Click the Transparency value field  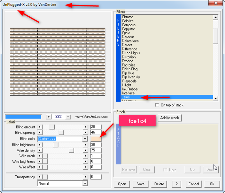click(96, 177)
